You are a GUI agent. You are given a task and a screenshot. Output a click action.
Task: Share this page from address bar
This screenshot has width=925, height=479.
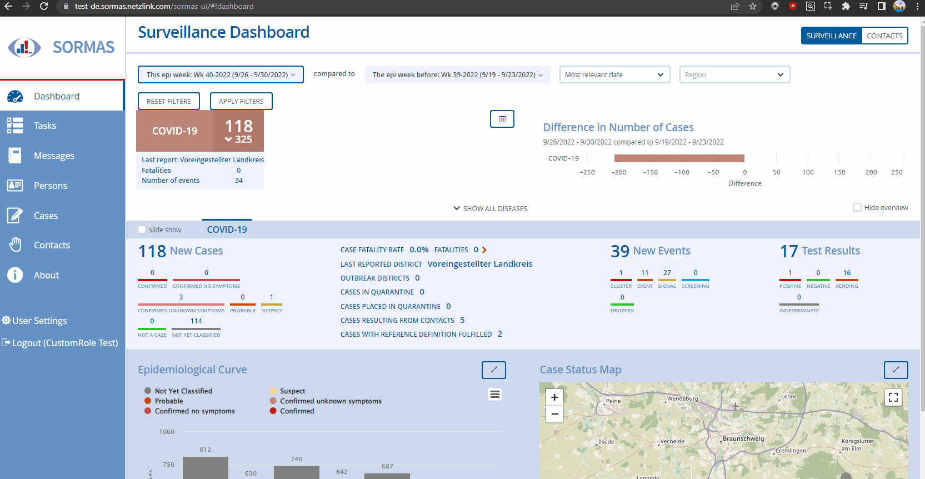pos(735,7)
